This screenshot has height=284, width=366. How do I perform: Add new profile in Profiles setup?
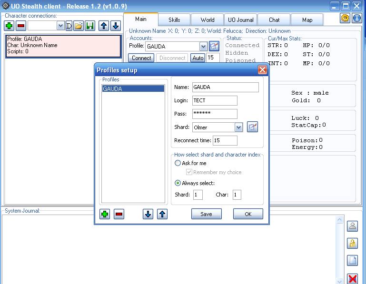(105, 214)
